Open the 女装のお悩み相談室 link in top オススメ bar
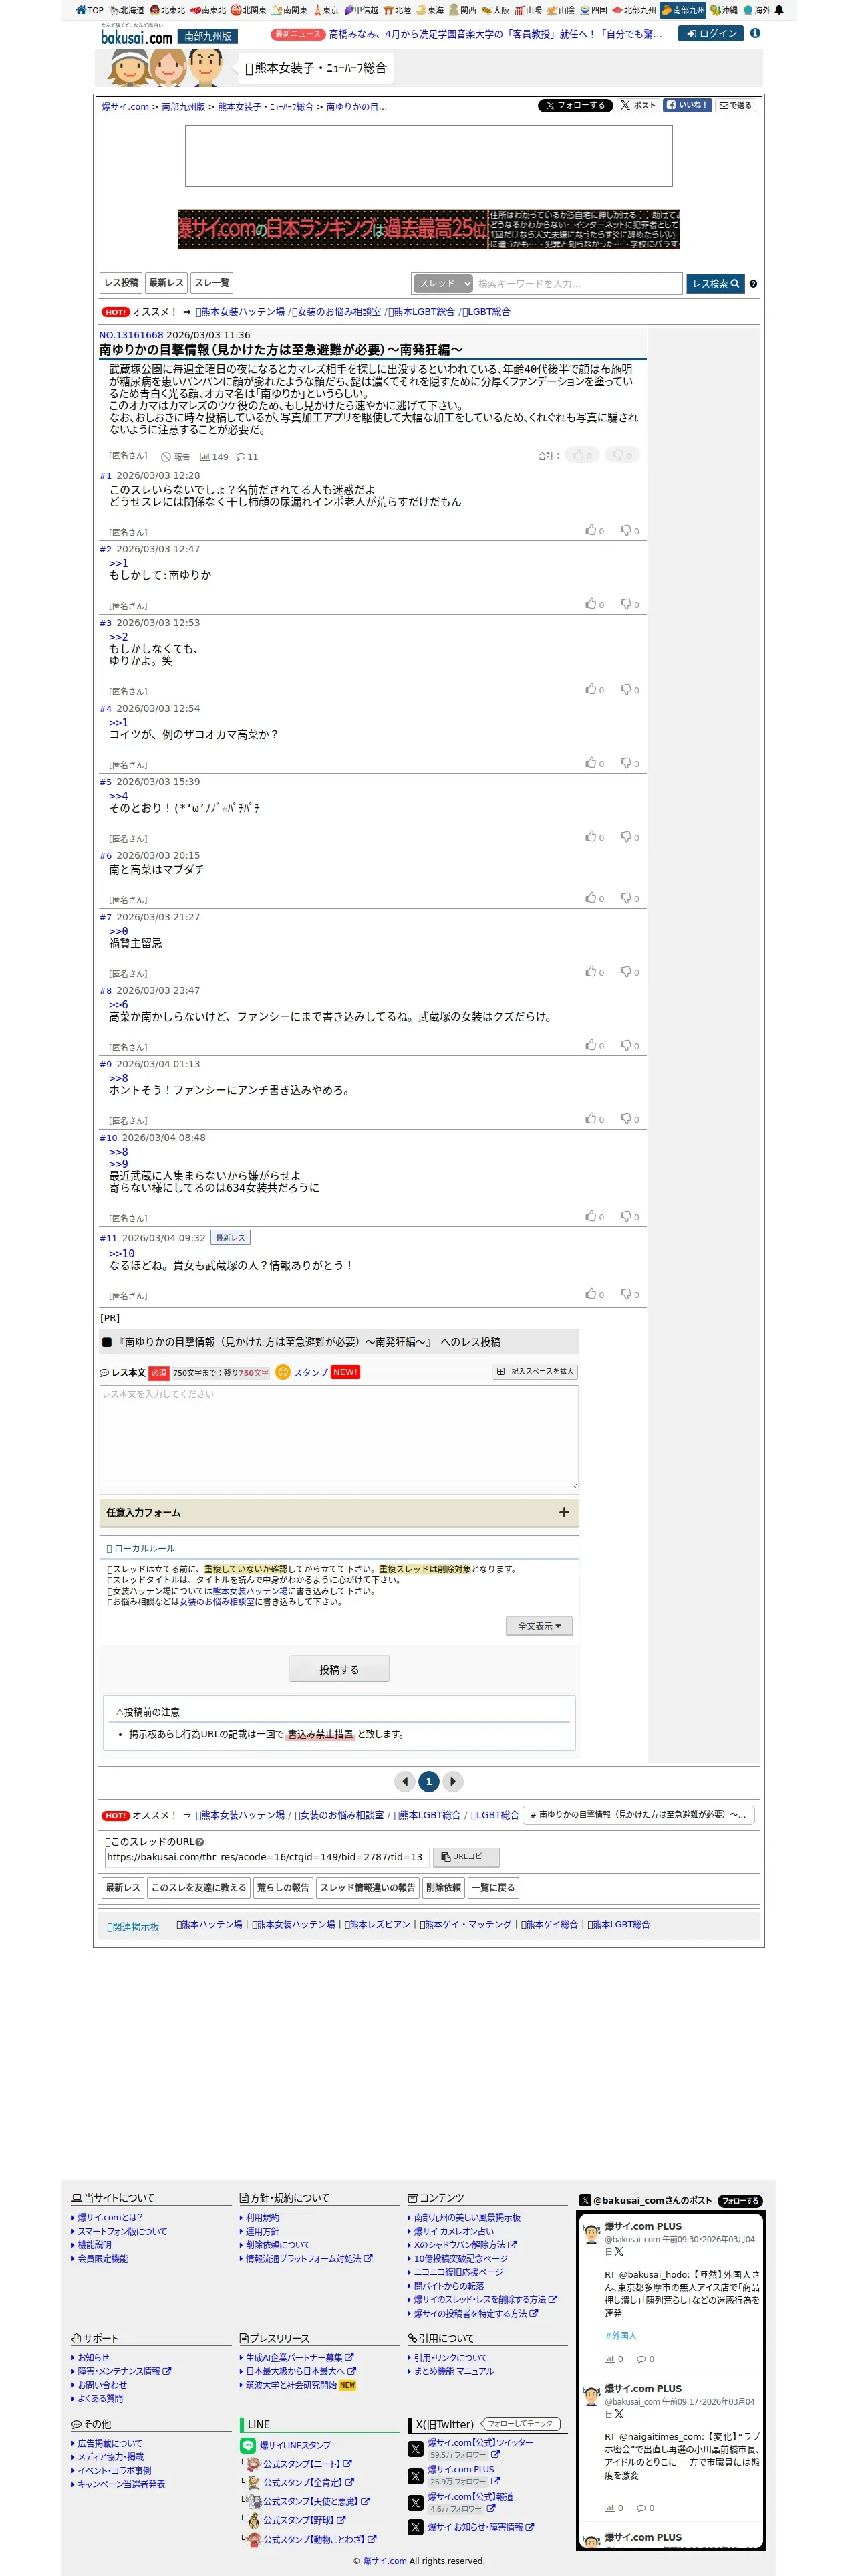The image size is (858, 2576). pyautogui.click(x=337, y=312)
